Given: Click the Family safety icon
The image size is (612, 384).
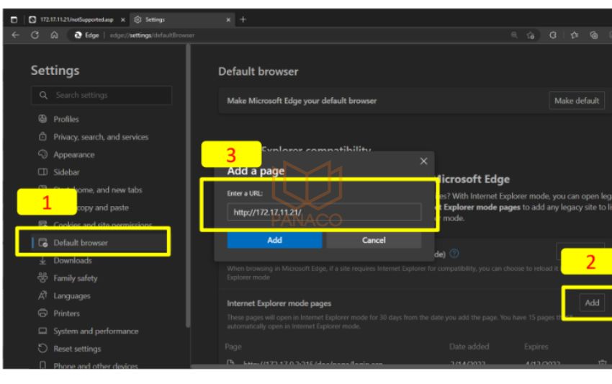Looking at the screenshot, I should [x=42, y=277].
